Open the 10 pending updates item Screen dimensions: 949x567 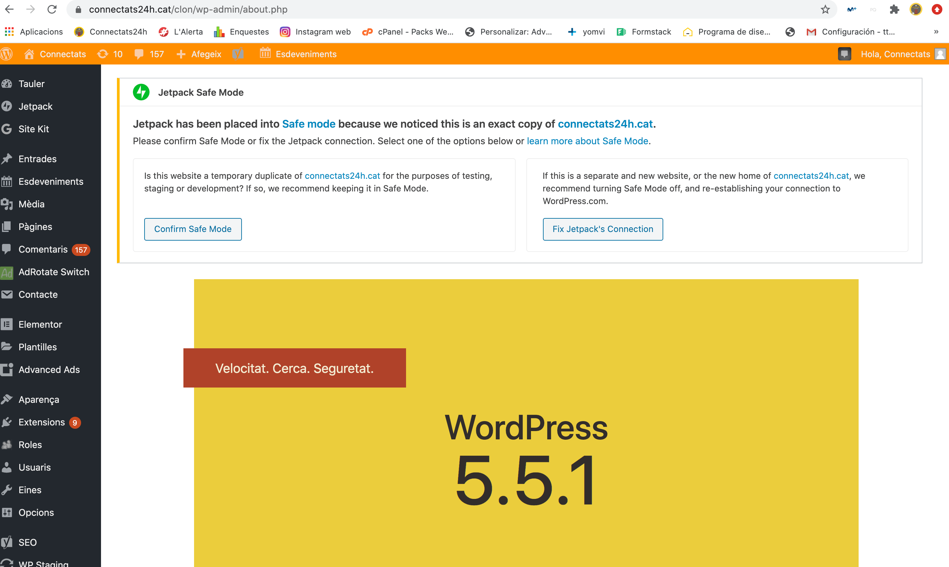point(110,54)
